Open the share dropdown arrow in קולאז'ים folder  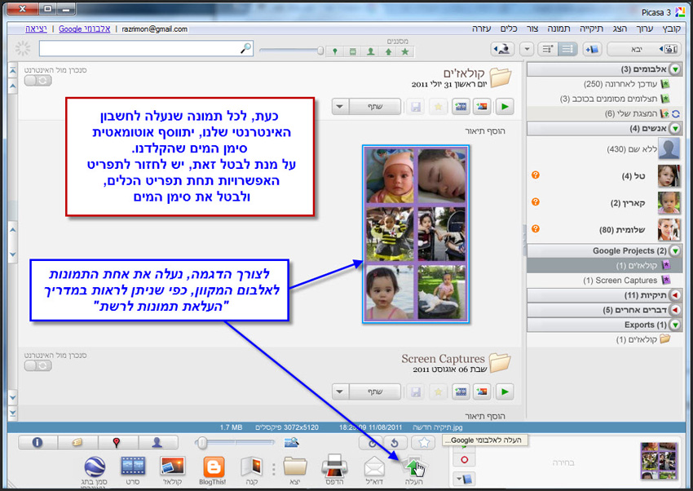click(340, 107)
